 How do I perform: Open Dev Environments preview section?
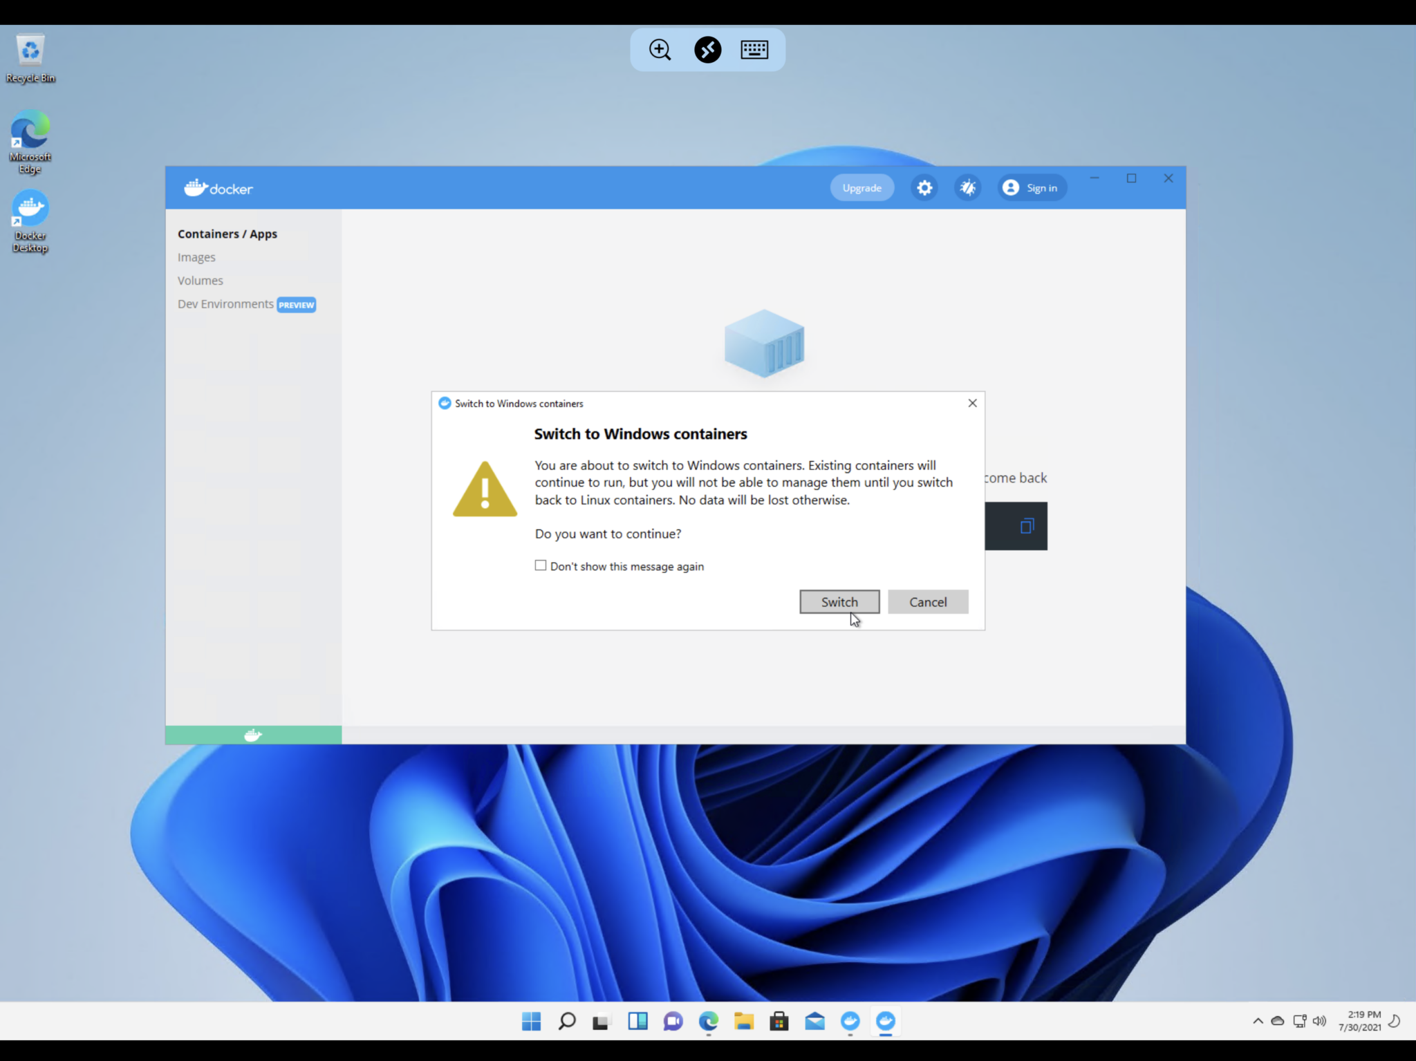coord(247,304)
